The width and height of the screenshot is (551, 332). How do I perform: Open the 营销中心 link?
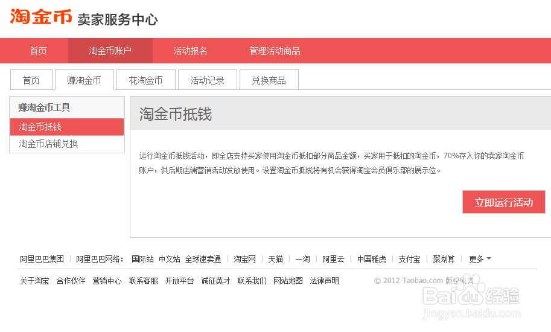(107, 281)
